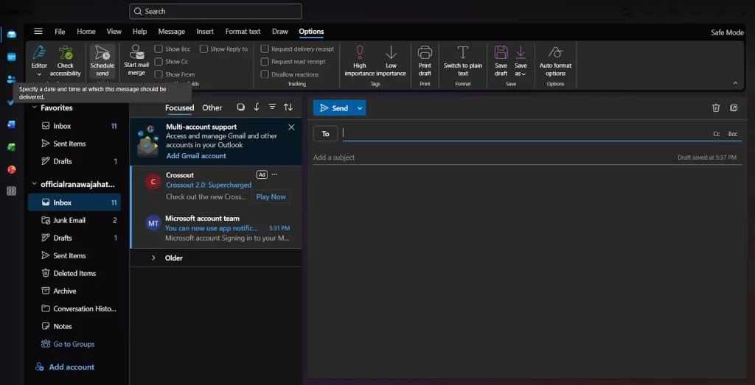Click the Send button
755x385 pixels.
(x=334, y=108)
